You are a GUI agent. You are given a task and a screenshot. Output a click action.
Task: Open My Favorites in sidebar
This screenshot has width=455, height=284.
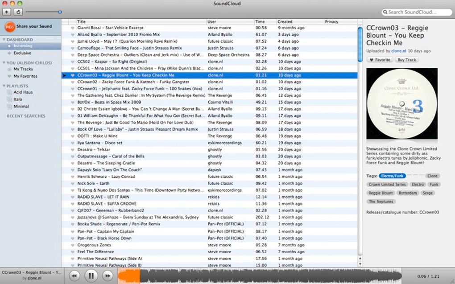tap(25, 76)
